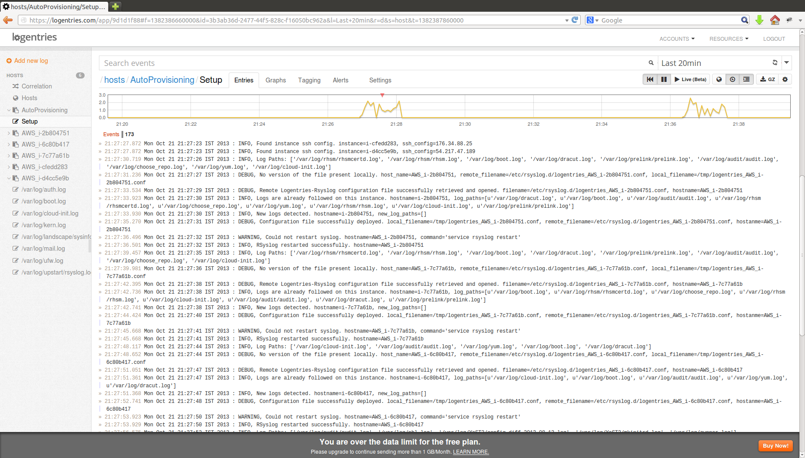805x458 pixels.
Task: Click in the Search events field
Action: pos(373,63)
